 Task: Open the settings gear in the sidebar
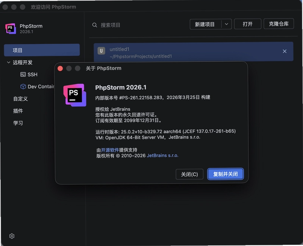click(12, 236)
